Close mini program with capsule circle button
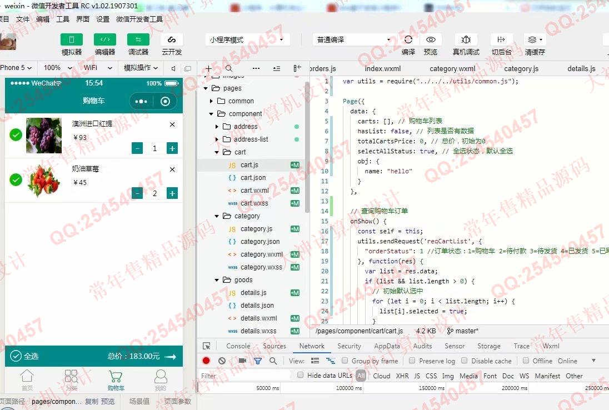The height and width of the screenshot is (410, 609). [165, 101]
